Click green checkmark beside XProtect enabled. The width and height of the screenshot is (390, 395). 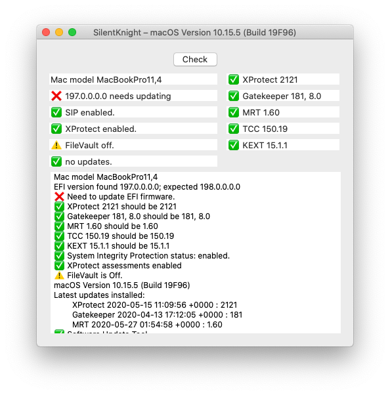coord(56,129)
